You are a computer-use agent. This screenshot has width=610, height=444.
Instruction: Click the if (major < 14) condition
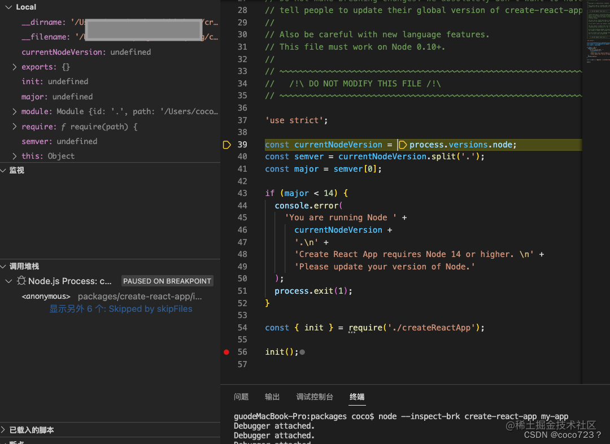click(307, 193)
